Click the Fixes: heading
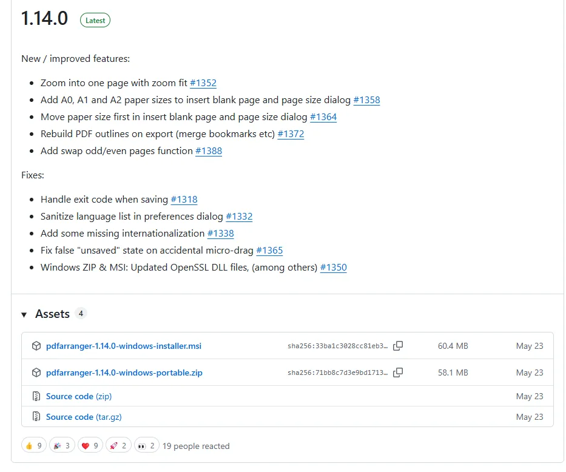The width and height of the screenshot is (566, 472). (33, 175)
